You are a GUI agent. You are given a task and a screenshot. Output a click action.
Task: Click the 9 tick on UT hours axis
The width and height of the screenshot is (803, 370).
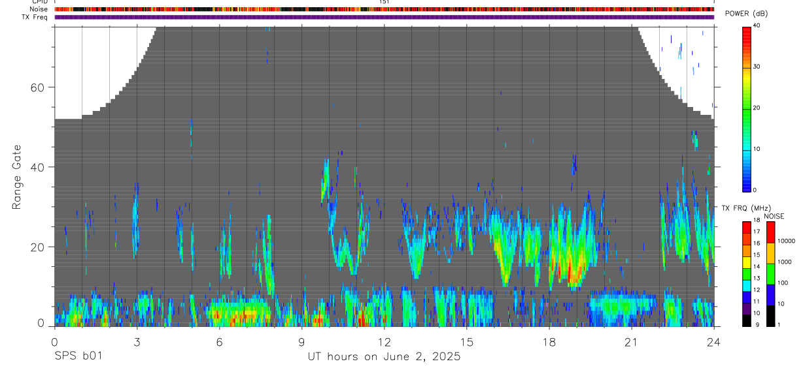[x=301, y=342]
